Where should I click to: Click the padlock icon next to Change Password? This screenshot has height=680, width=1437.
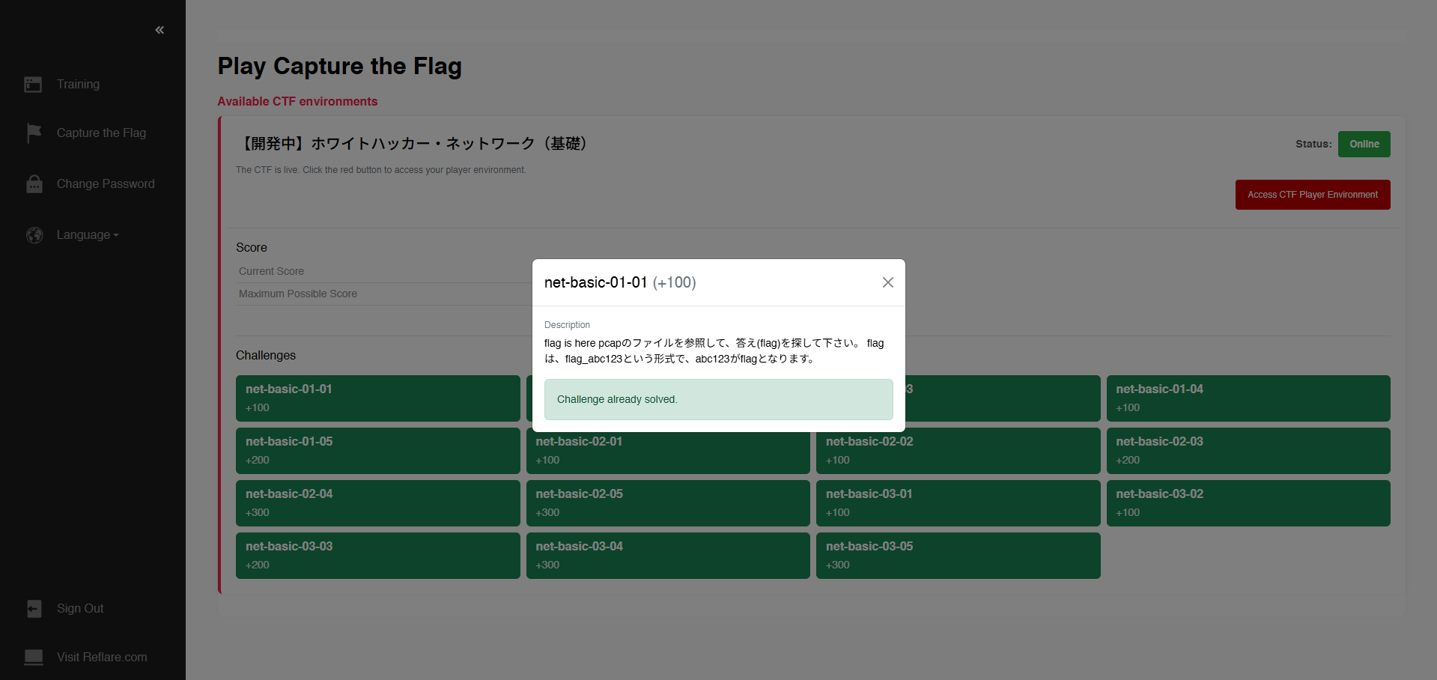click(34, 183)
